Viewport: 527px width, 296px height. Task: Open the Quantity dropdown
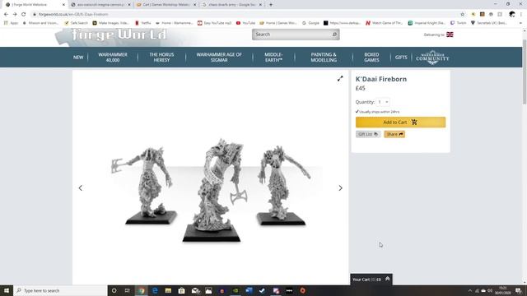[x=383, y=102]
